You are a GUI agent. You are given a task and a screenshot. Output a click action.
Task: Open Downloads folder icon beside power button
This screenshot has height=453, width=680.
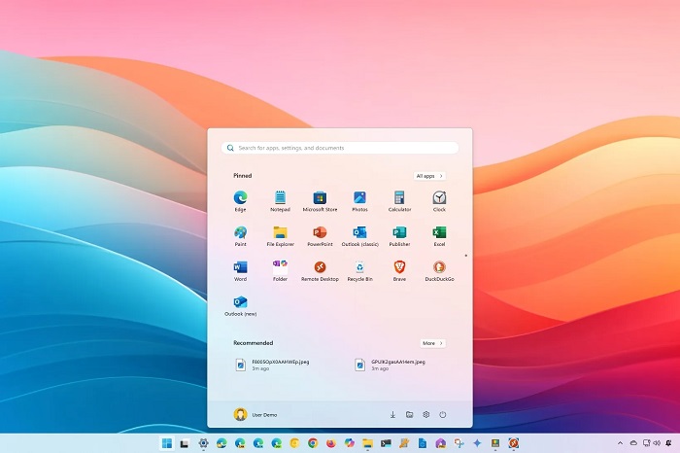click(392, 415)
